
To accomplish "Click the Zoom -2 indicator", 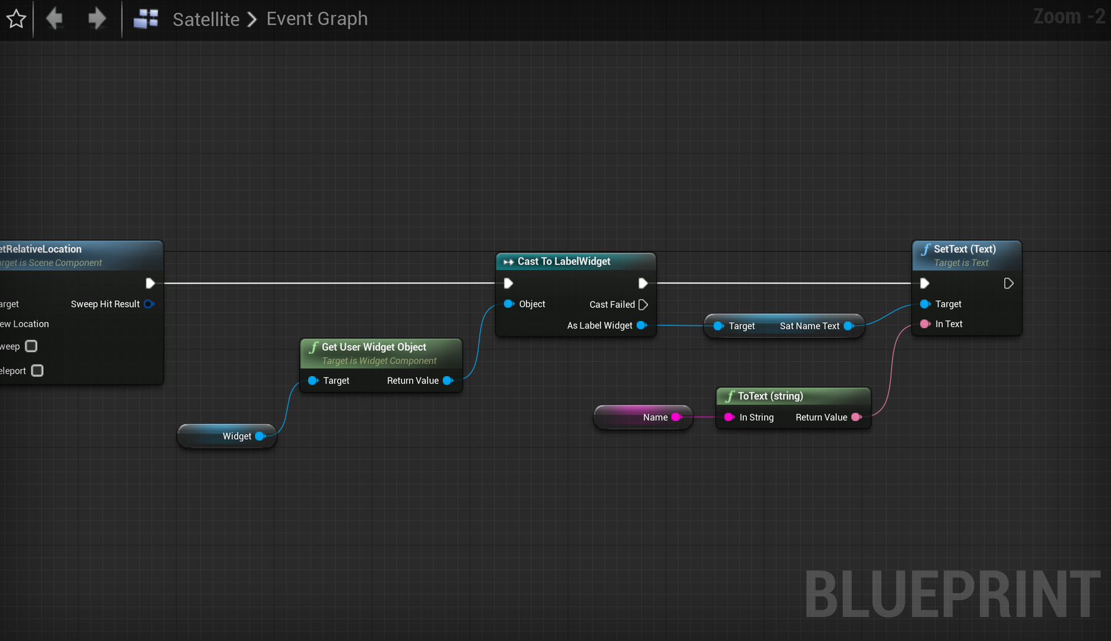I will click(x=1069, y=17).
